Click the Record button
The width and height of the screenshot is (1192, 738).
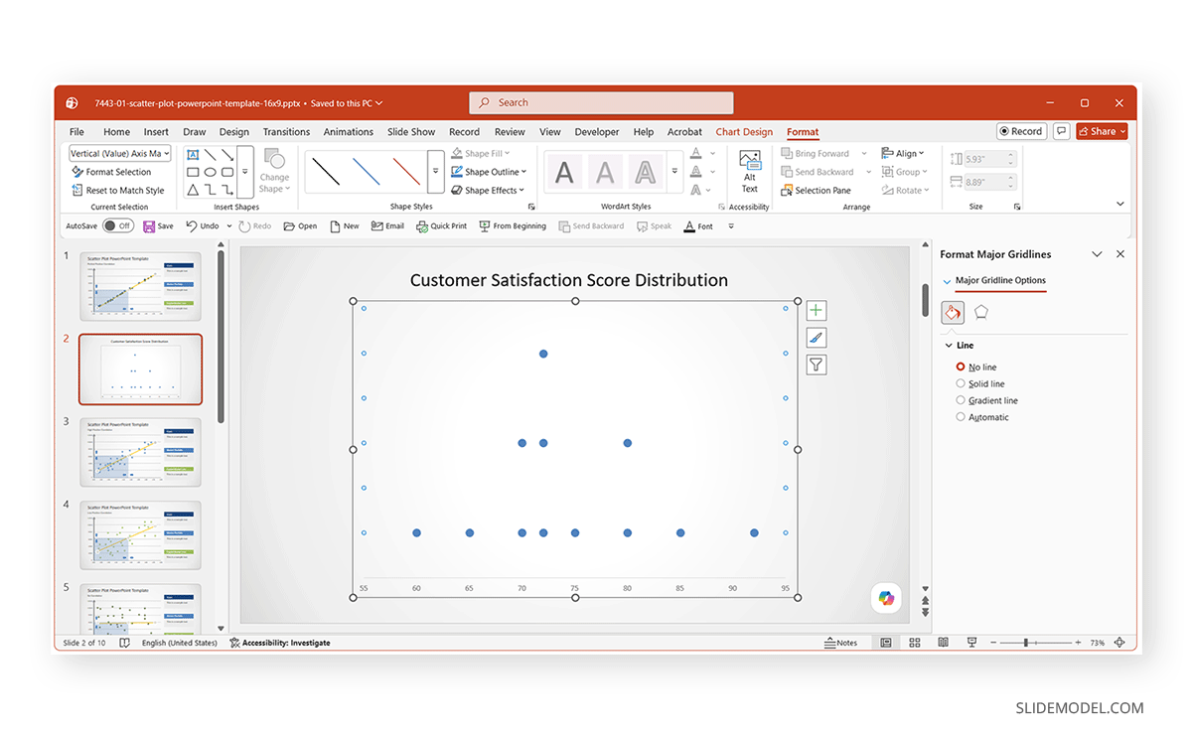click(1021, 131)
